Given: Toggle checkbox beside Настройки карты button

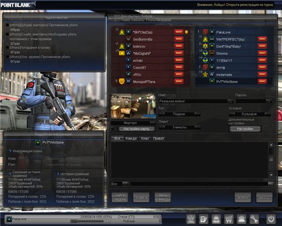Looking at the screenshot, I should (x=113, y=129).
